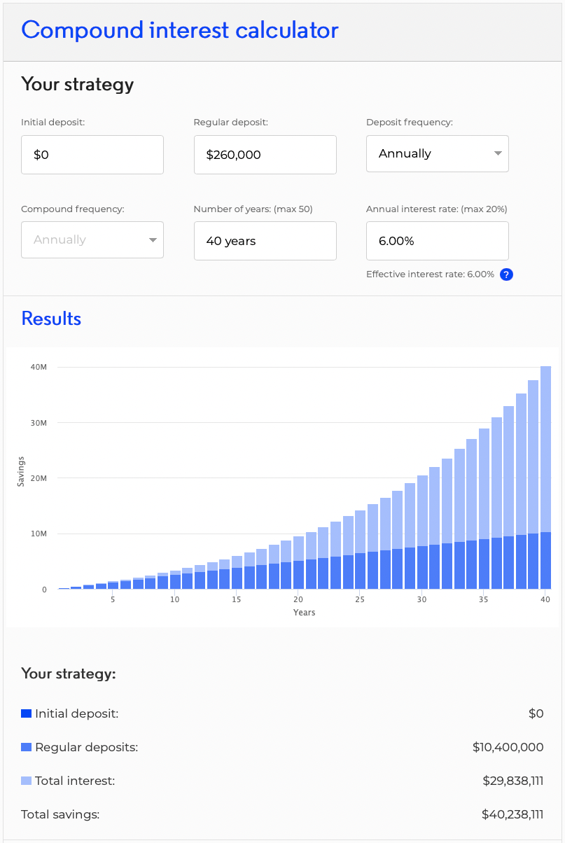This screenshot has height=843, width=565.
Task: Click the effective interest rate help icon
Action: pos(507,274)
